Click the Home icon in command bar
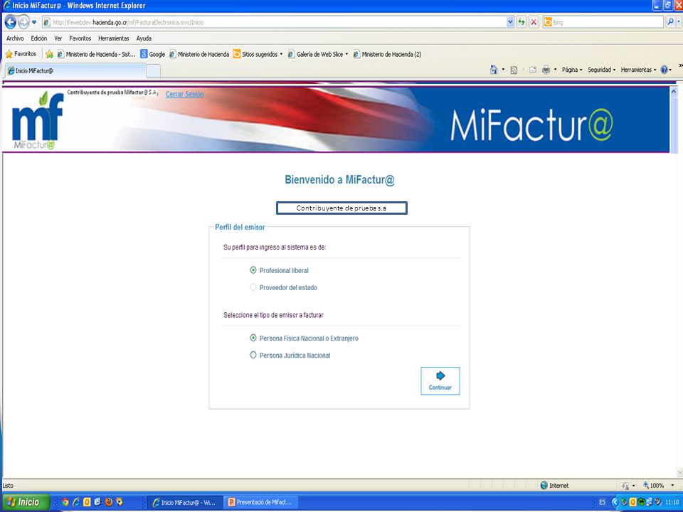 [494, 70]
